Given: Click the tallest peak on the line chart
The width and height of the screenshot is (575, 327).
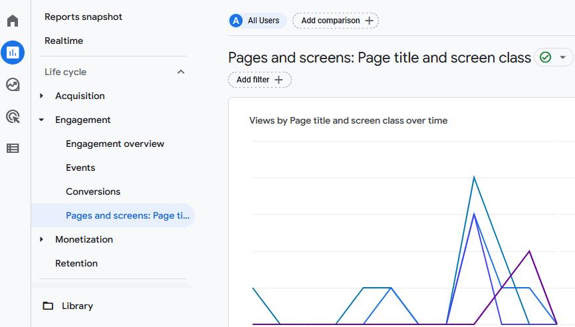Looking at the screenshot, I should pos(474,177).
